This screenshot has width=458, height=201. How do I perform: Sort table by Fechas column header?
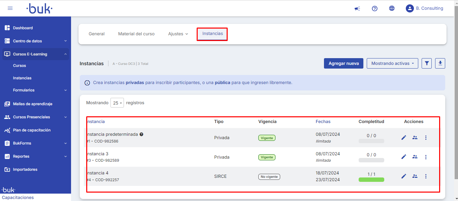coord(323,122)
